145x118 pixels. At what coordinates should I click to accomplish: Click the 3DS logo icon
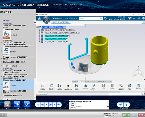pos(39,18)
